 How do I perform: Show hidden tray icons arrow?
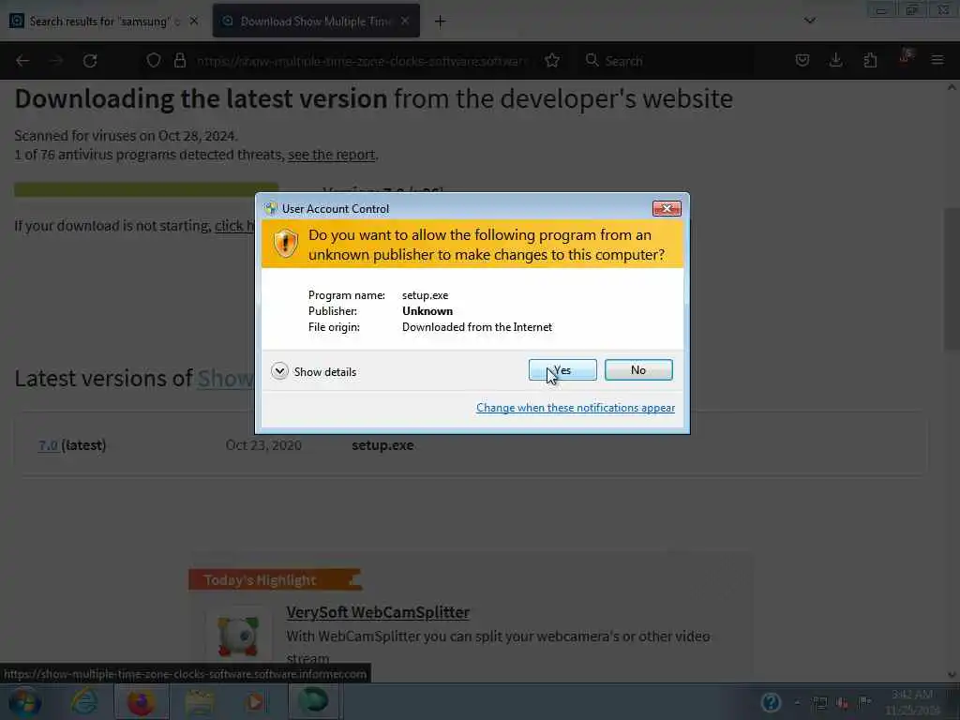(x=797, y=703)
